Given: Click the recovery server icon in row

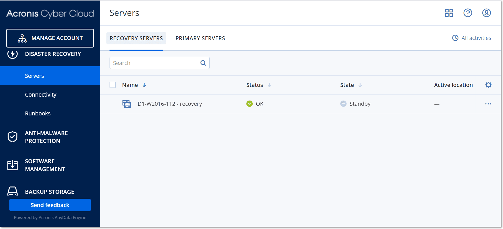Looking at the screenshot, I should [127, 104].
